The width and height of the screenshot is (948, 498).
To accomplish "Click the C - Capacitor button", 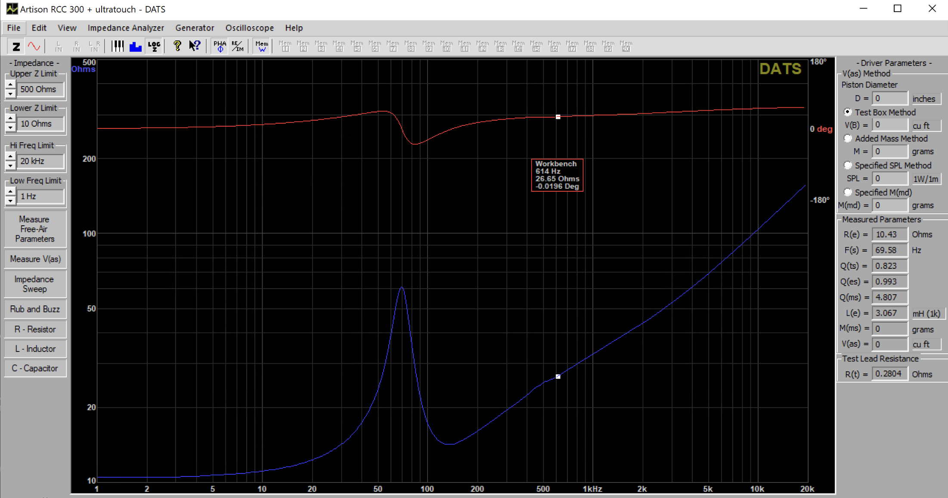I will click(x=35, y=368).
